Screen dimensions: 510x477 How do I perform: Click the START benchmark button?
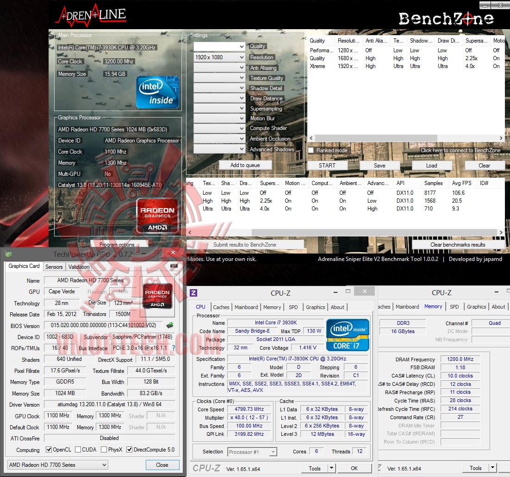pos(327,166)
